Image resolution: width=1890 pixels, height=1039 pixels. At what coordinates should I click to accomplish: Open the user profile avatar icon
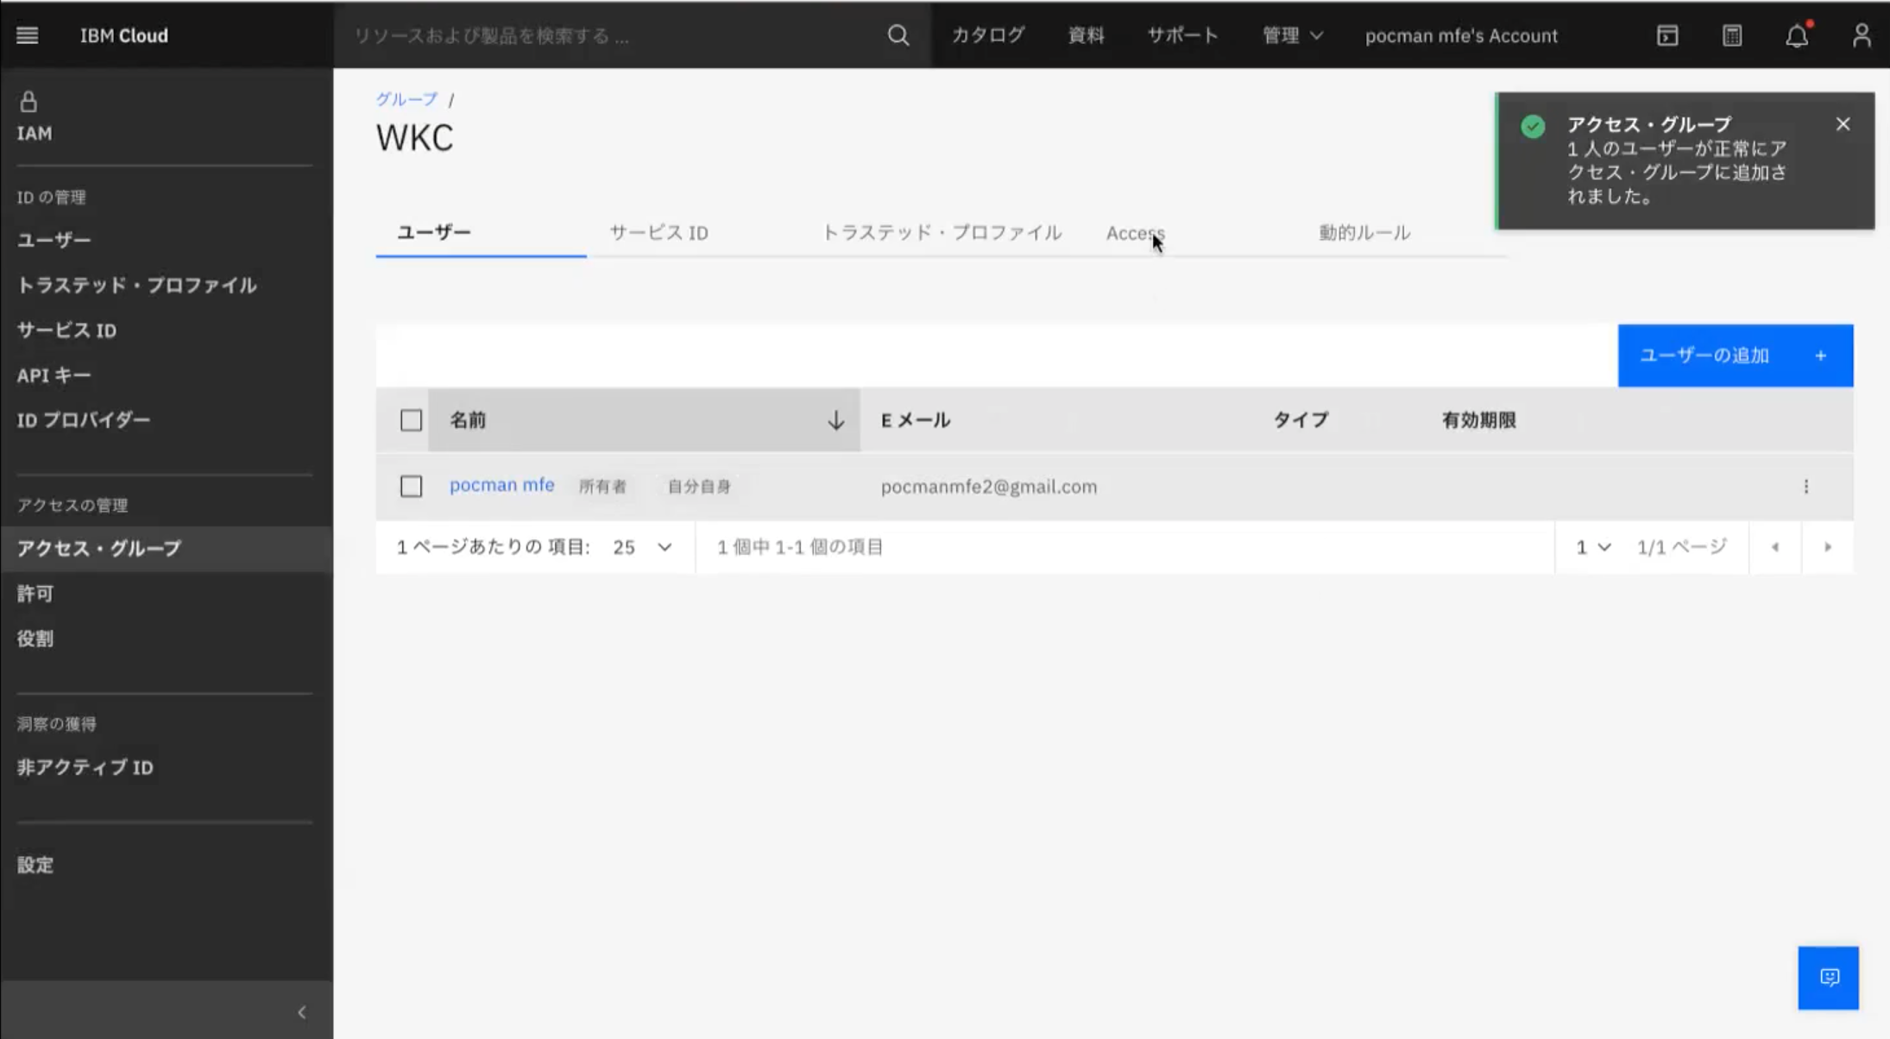click(x=1862, y=35)
